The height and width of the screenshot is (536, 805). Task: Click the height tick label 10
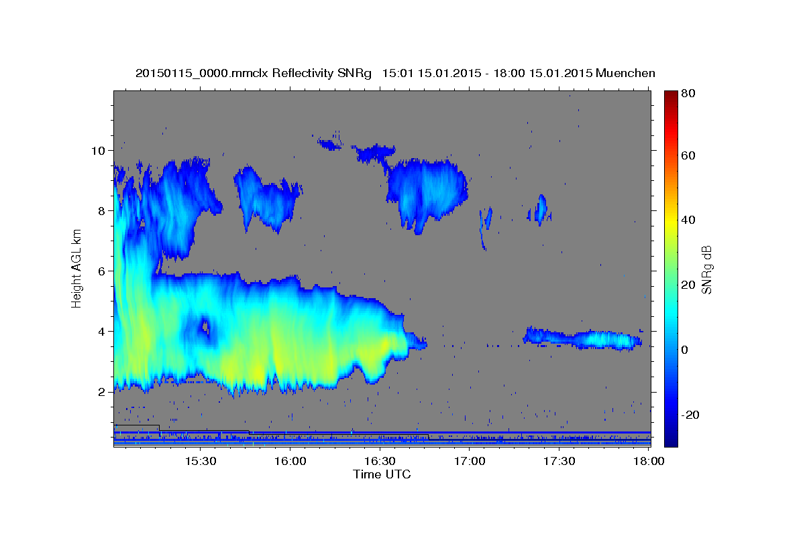[x=99, y=150]
